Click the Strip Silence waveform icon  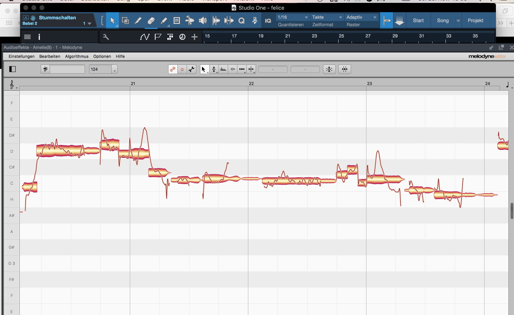(x=216, y=21)
